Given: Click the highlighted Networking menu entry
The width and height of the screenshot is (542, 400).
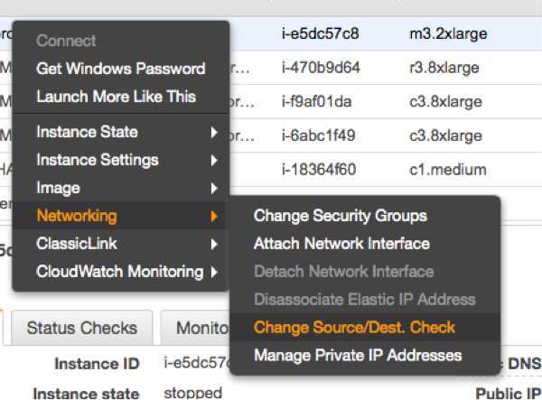Looking at the screenshot, I should point(76,216).
